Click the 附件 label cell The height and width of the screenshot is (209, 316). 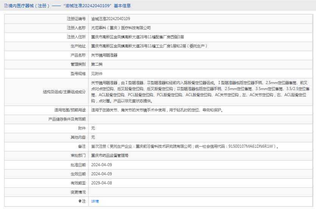pos(46,128)
